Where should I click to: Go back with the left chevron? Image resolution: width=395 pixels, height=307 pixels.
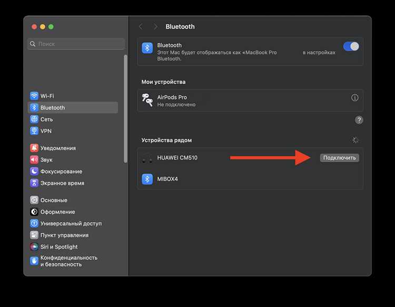pyautogui.click(x=141, y=27)
